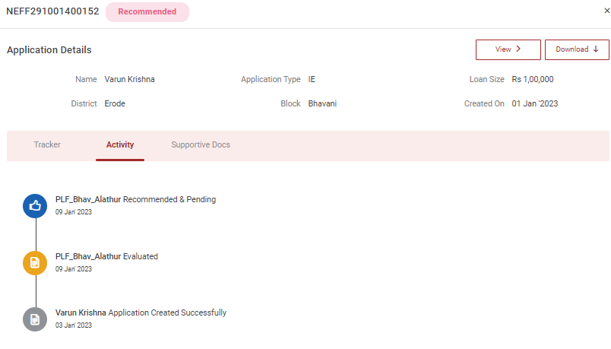This screenshot has height=349, width=611.
Task: Click the block value Bhavani
Action: pyautogui.click(x=322, y=103)
